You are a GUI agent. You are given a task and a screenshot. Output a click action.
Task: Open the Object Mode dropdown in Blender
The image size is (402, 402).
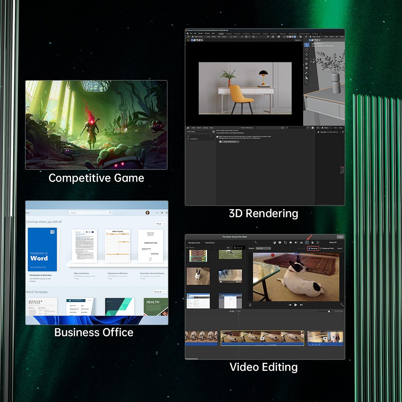[199, 37]
